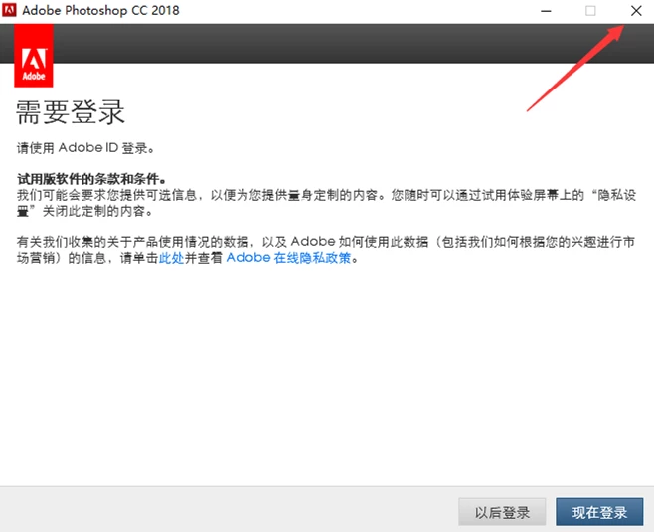Viewport: 654px width, 532px height.
Task: Click the text 请使用 Adobe ID 登录
Action: pos(85,148)
